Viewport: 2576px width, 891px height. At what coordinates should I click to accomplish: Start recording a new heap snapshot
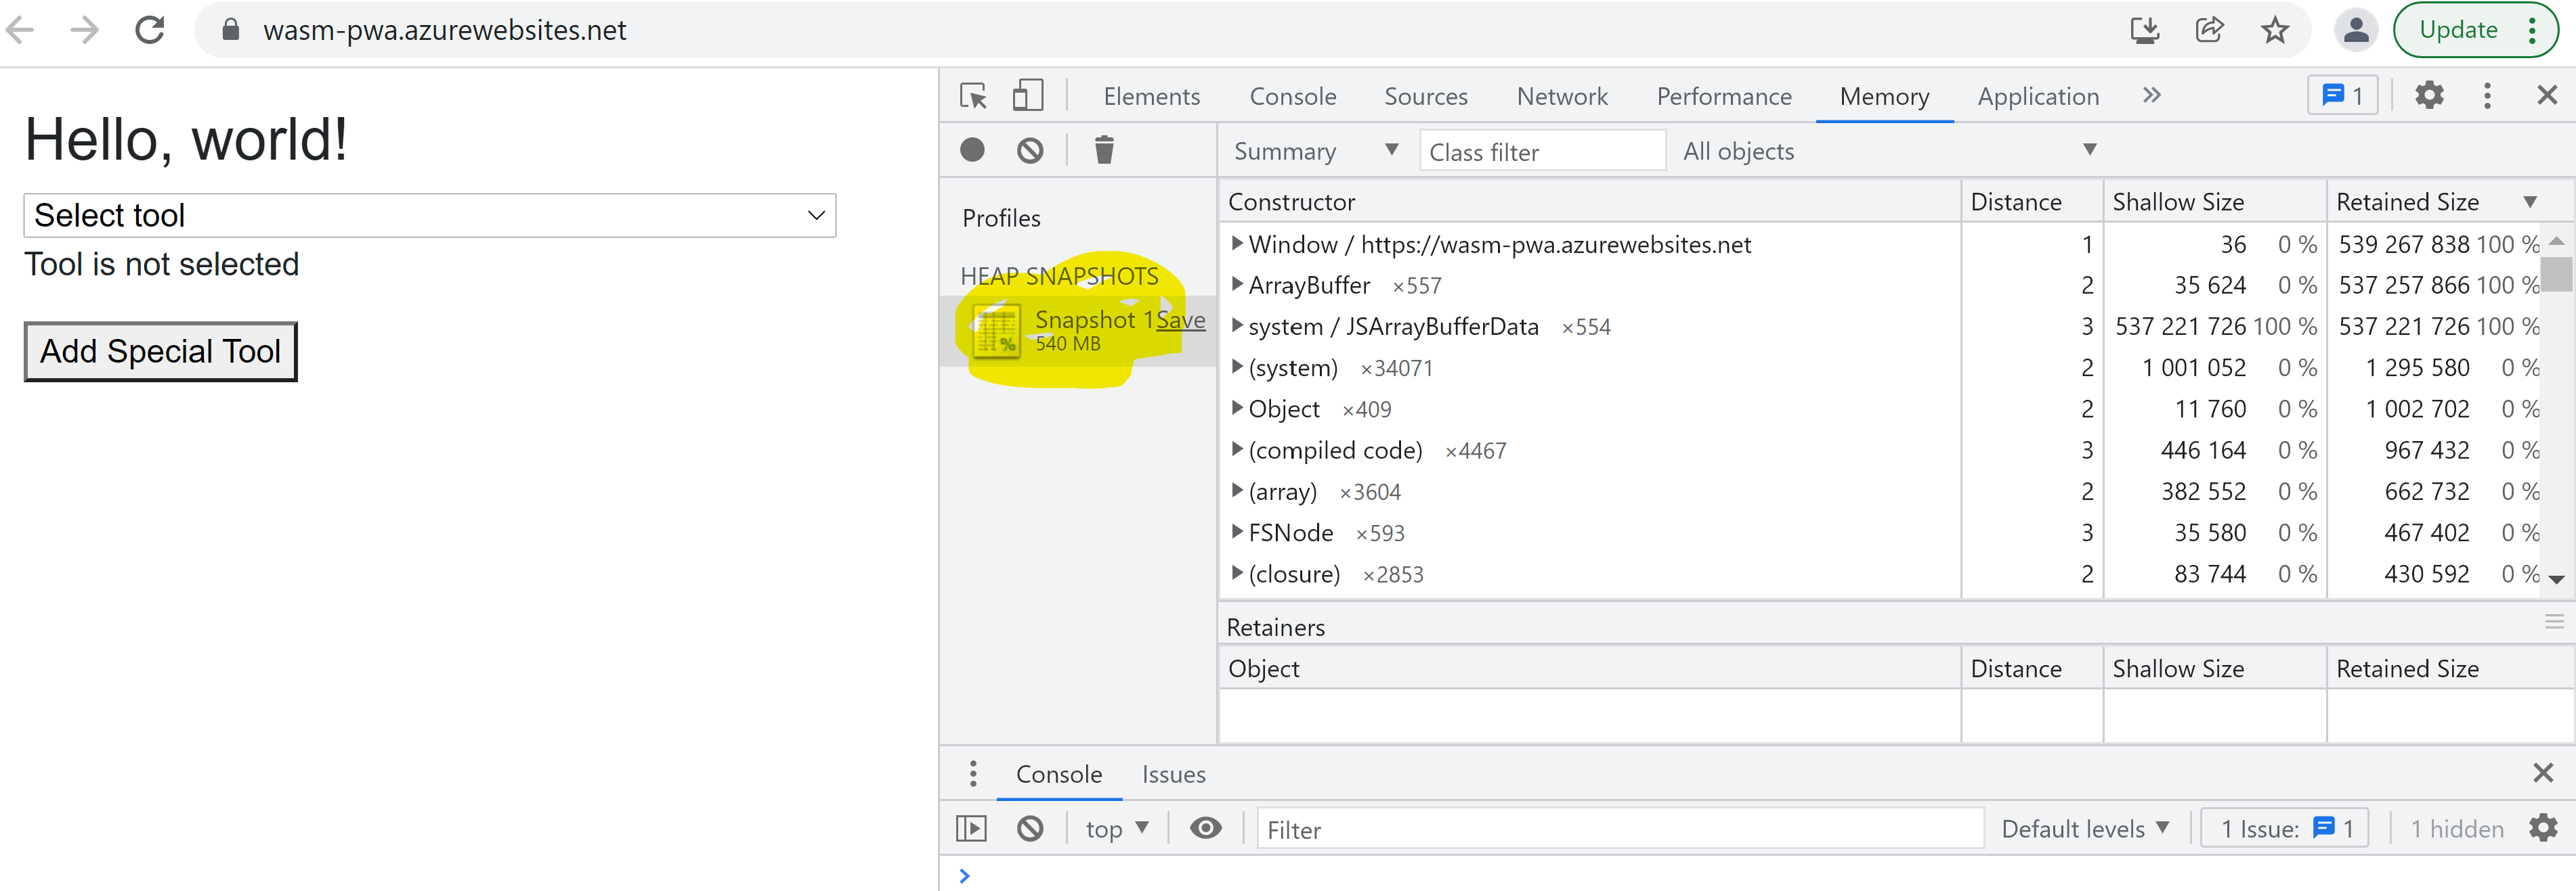971,150
